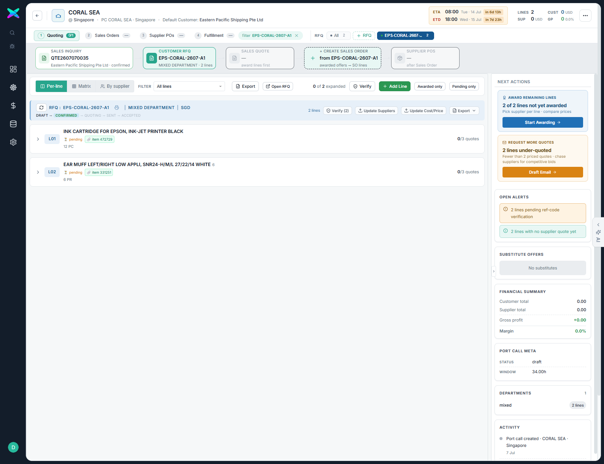
Task: Open the dollar finance icon in sidebar
Action: click(13, 106)
